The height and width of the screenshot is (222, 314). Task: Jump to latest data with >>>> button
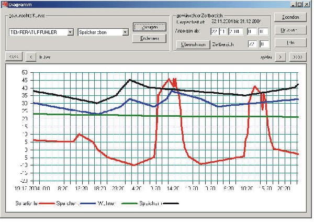tap(297, 56)
